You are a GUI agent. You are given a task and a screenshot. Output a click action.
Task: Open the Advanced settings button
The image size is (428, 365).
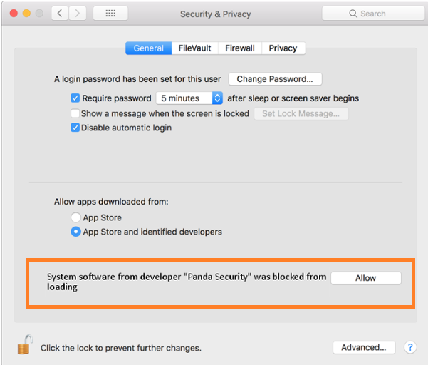point(364,347)
